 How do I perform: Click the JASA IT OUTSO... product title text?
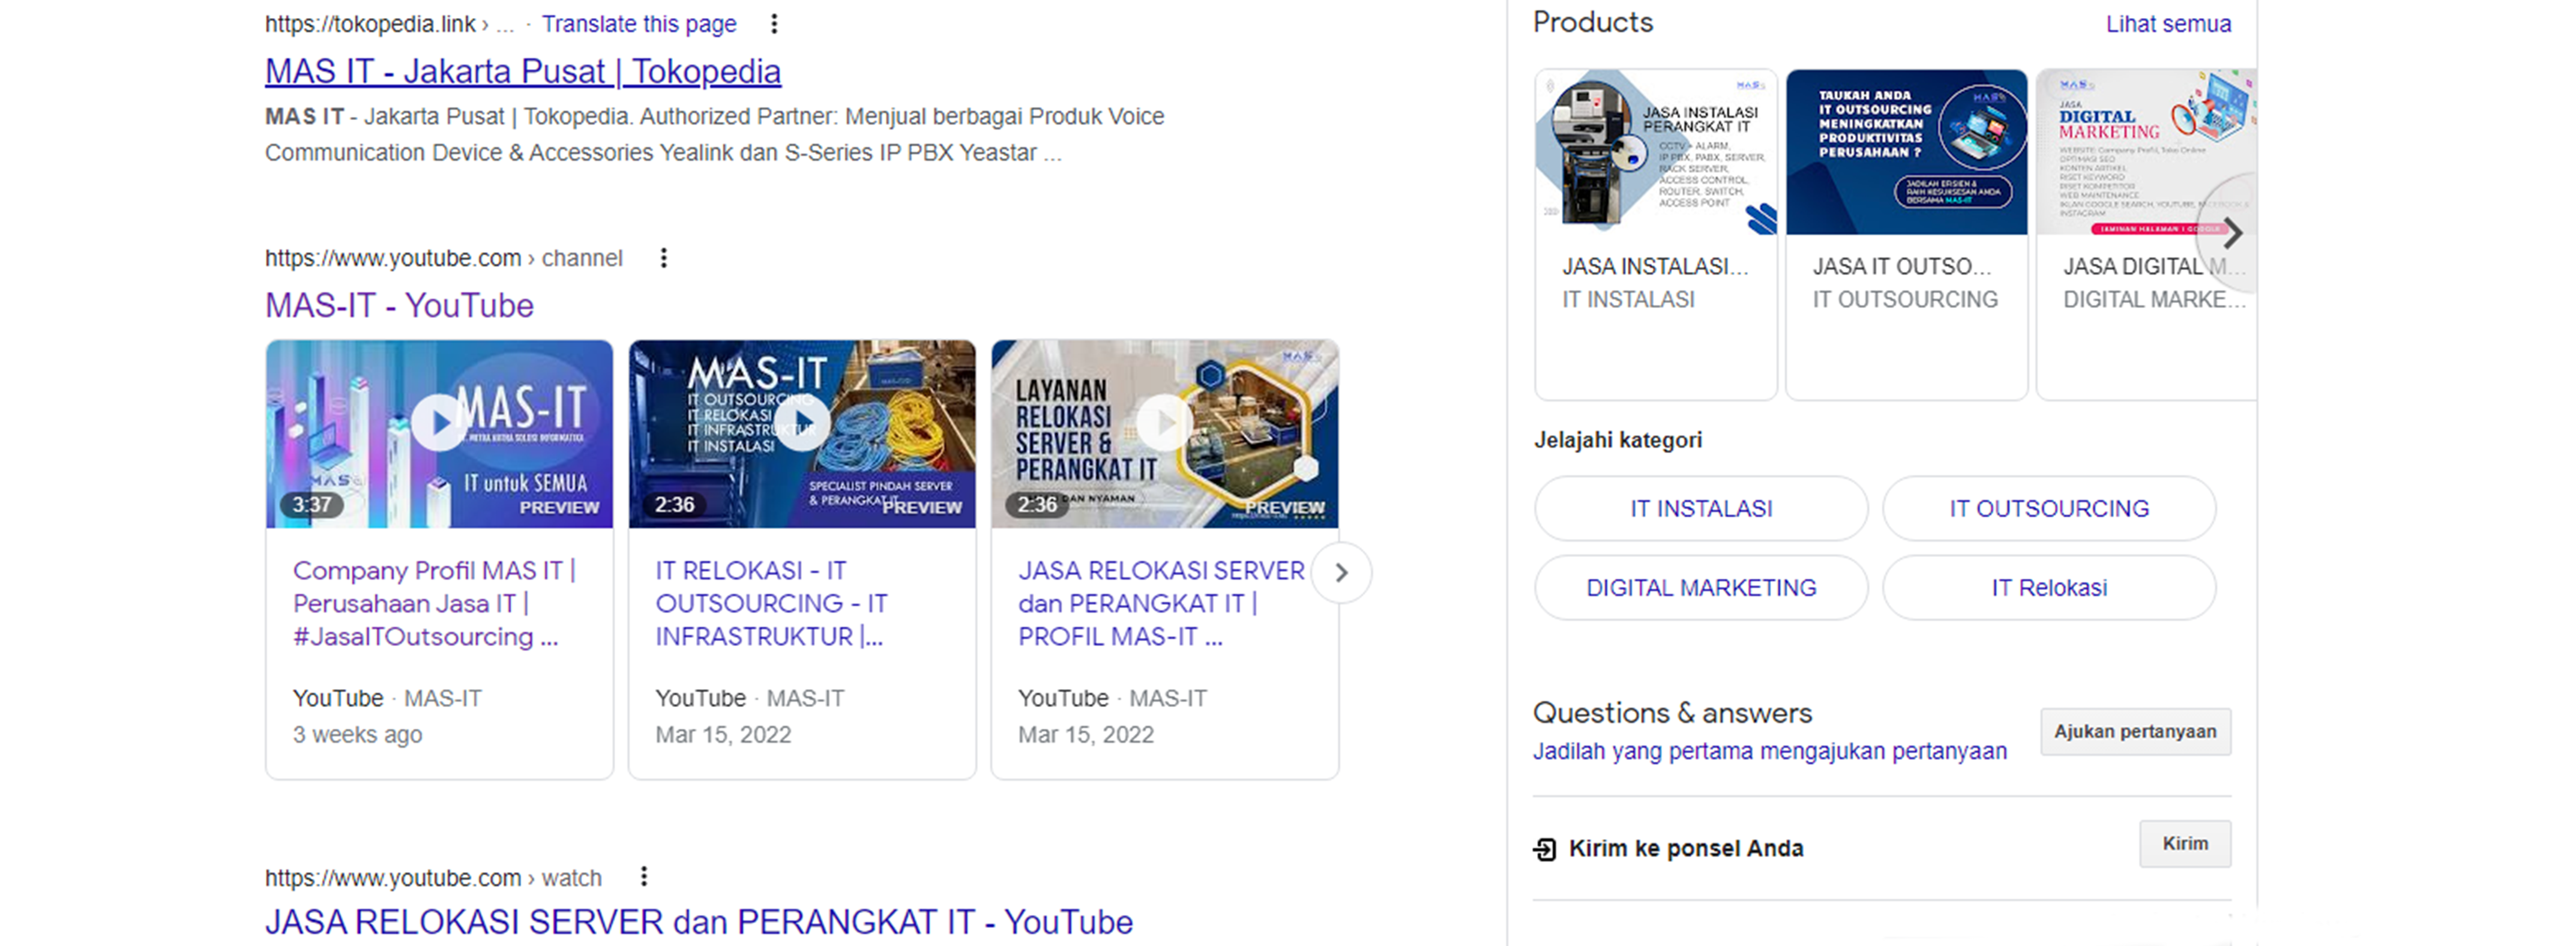(1902, 266)
